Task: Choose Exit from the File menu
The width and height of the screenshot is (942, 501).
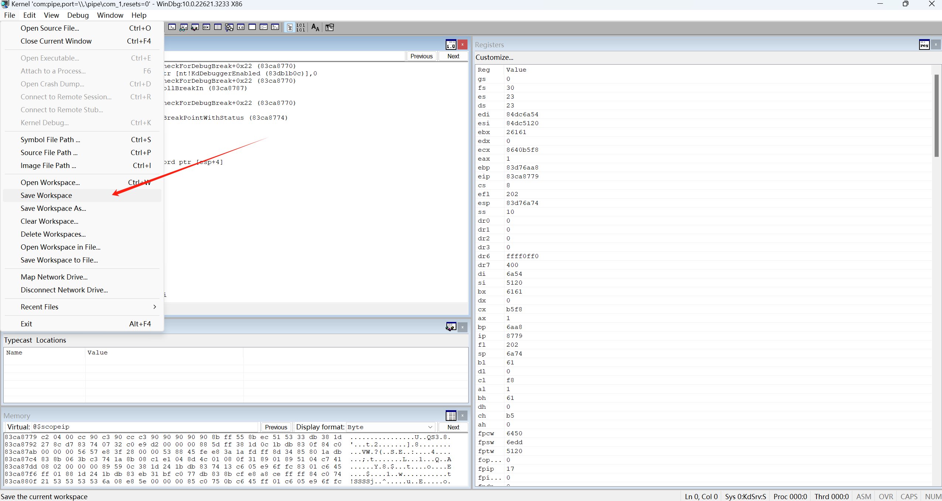Action: (82, 324)
